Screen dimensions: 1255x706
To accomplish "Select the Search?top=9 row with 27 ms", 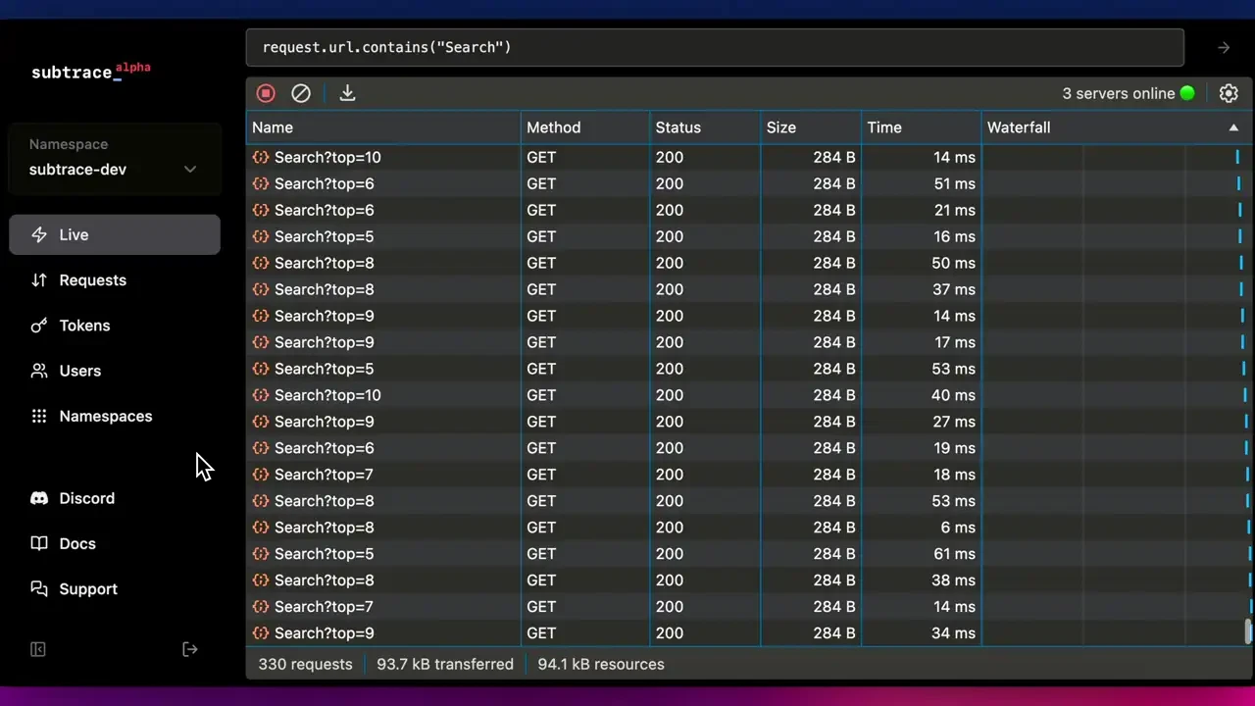I will tap(749, 422).
